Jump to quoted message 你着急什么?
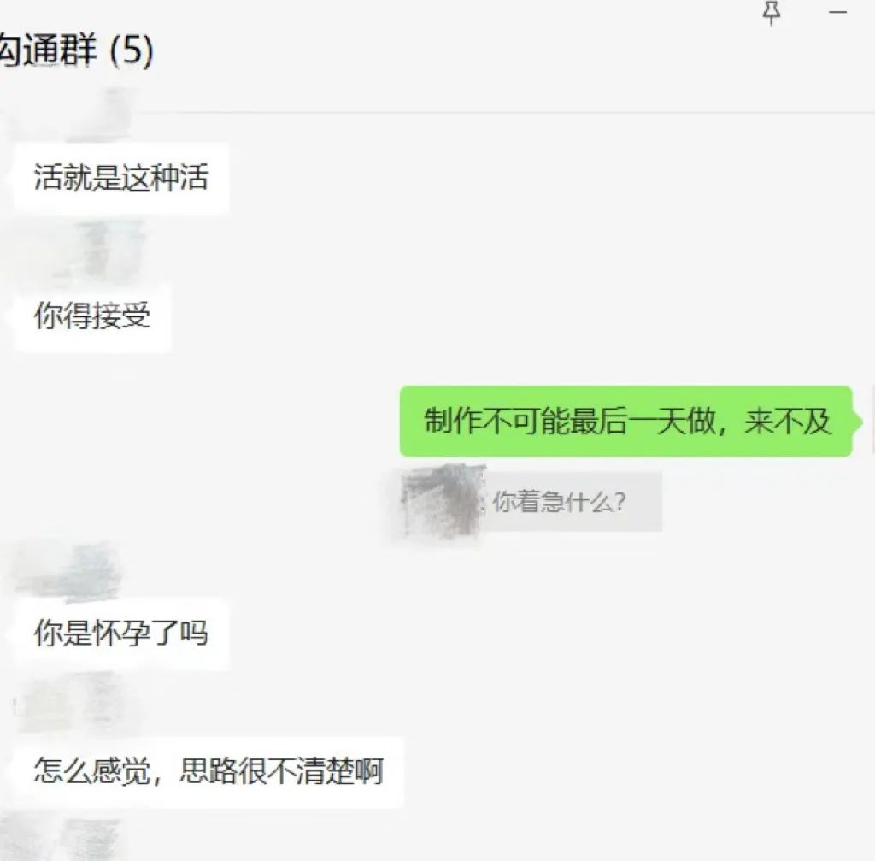Image resolution: width=875 pixels, height=861 pixels. [559, 501]
